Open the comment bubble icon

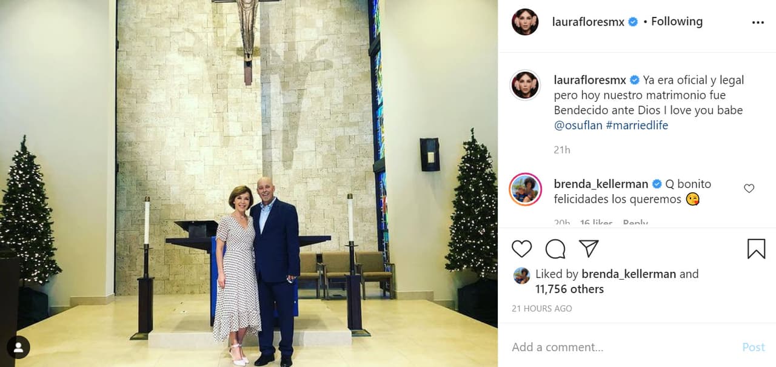[x=555, y=248]
